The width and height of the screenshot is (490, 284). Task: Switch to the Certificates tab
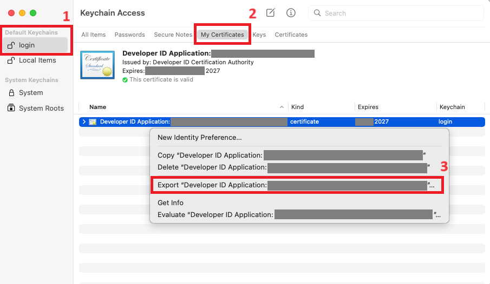[291, 35]
